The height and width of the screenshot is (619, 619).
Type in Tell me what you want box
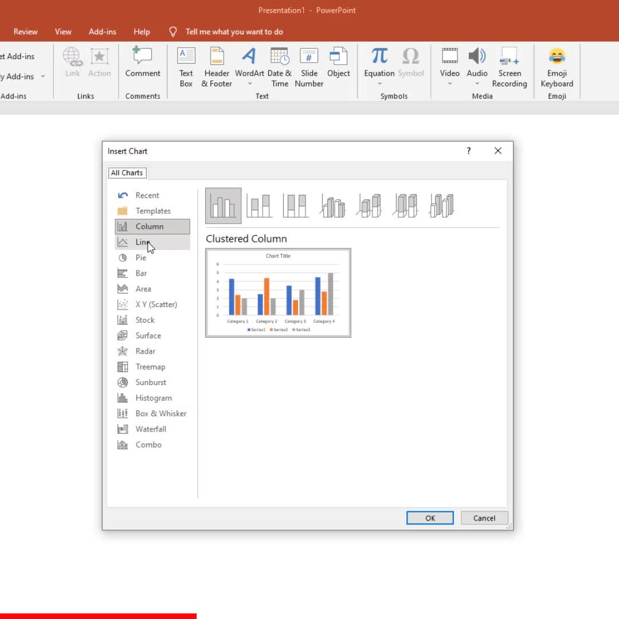(x=234, y=32)
